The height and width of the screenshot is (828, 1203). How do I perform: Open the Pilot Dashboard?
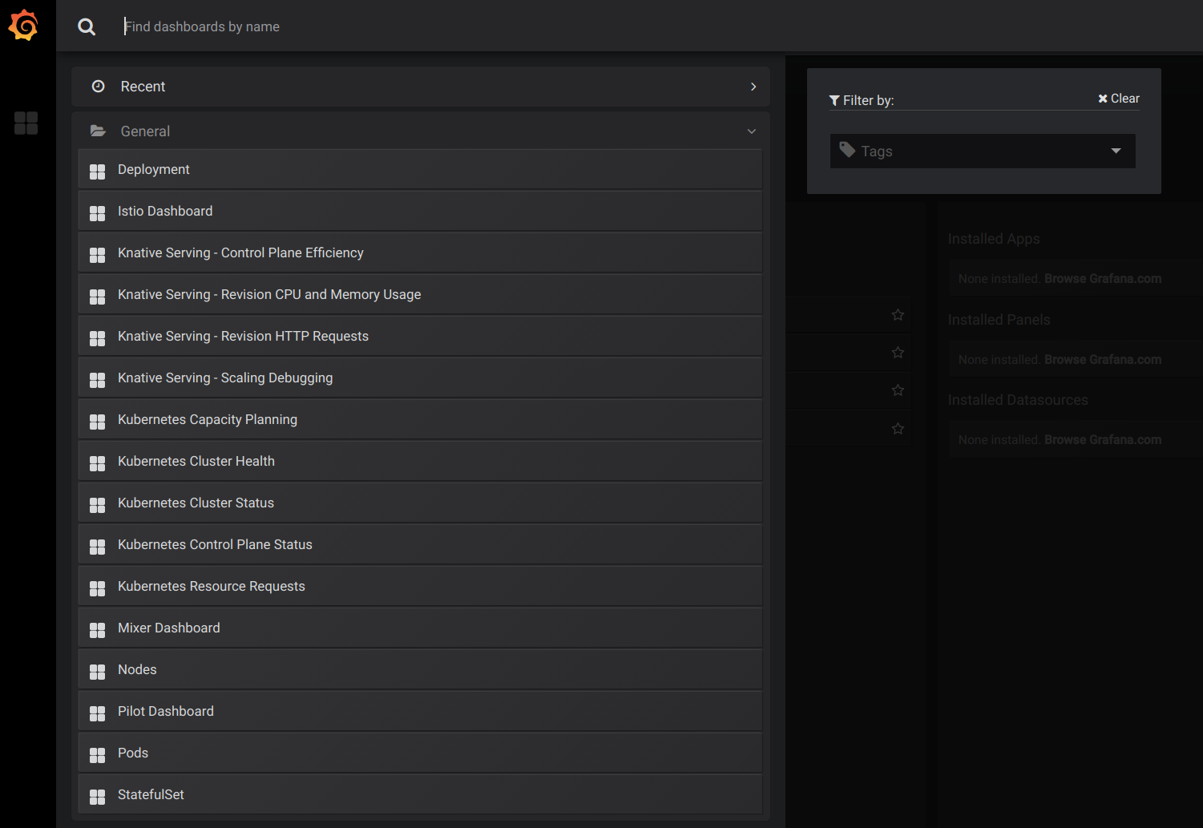(420, 712)
